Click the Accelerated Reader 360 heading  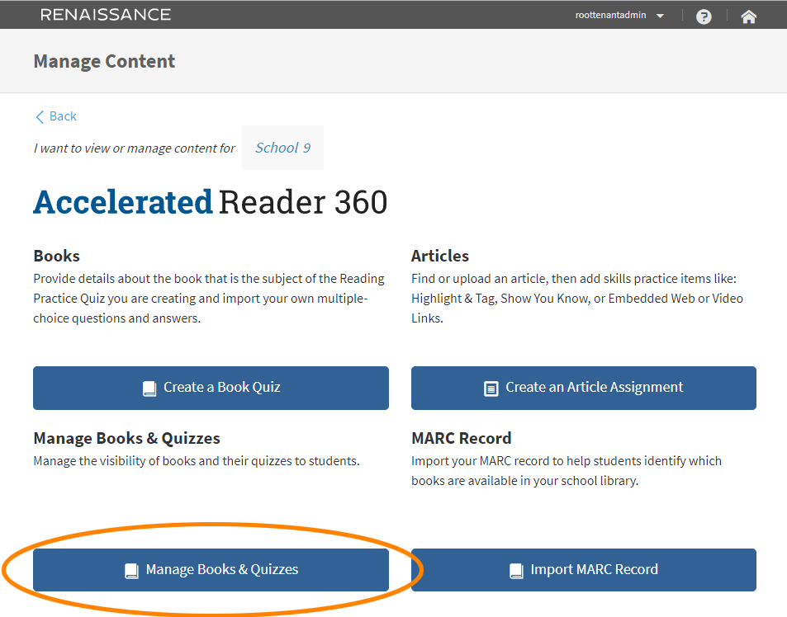(x=211, y=202)
